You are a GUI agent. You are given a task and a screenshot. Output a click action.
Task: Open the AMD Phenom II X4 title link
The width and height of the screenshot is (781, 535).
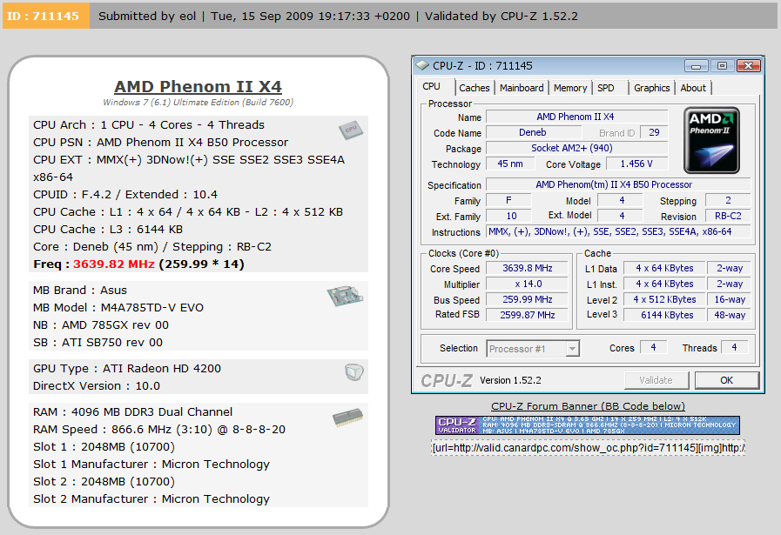[x=198, y=87]
